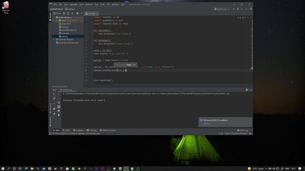Open the Project view dropdown
Image resolution: width=305 pixels, height=171 pixels.
point(57,13)
